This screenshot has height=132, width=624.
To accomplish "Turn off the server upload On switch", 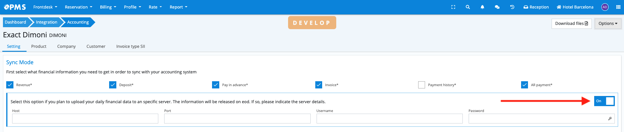I will pos(604,101).
